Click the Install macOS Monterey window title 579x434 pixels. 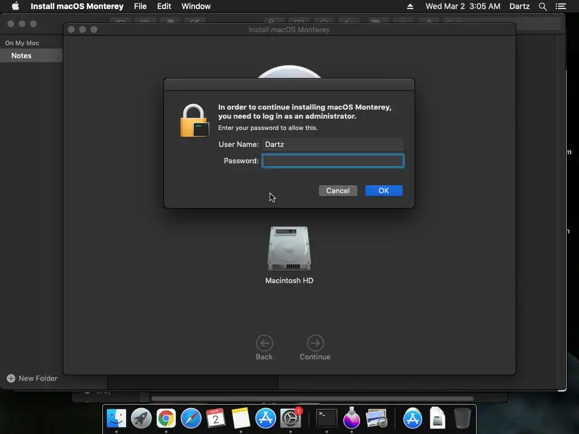click(289, 29)
